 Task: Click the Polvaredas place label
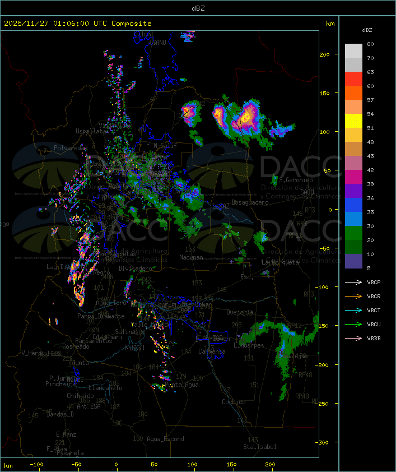click(71, 148)
